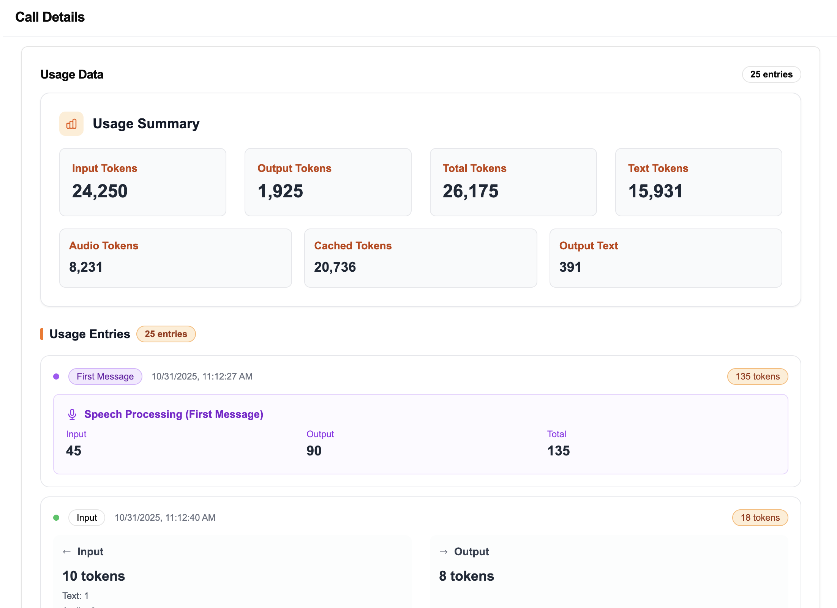Image resolution: width=837 pixels, height=608 pixels.
Task: Toggle the First Message entry badge
Action: pyautogui.click(x=105, y=376)
